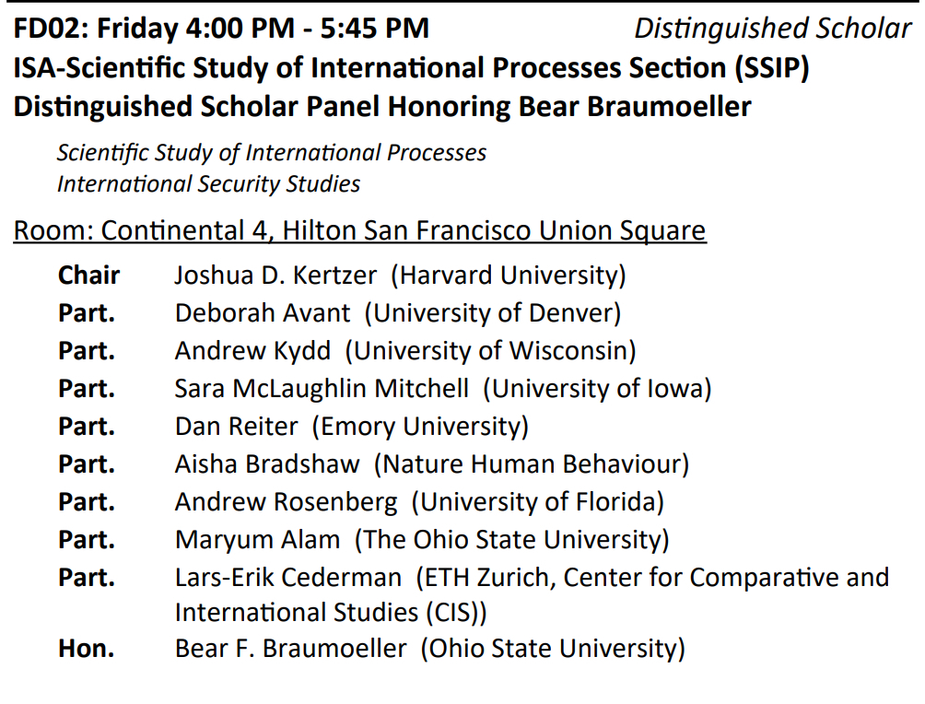Viewport: 925px width, 704px height.
Task: Click the Honoring Bear Braumoeller panel title
Action: (382, 107)
